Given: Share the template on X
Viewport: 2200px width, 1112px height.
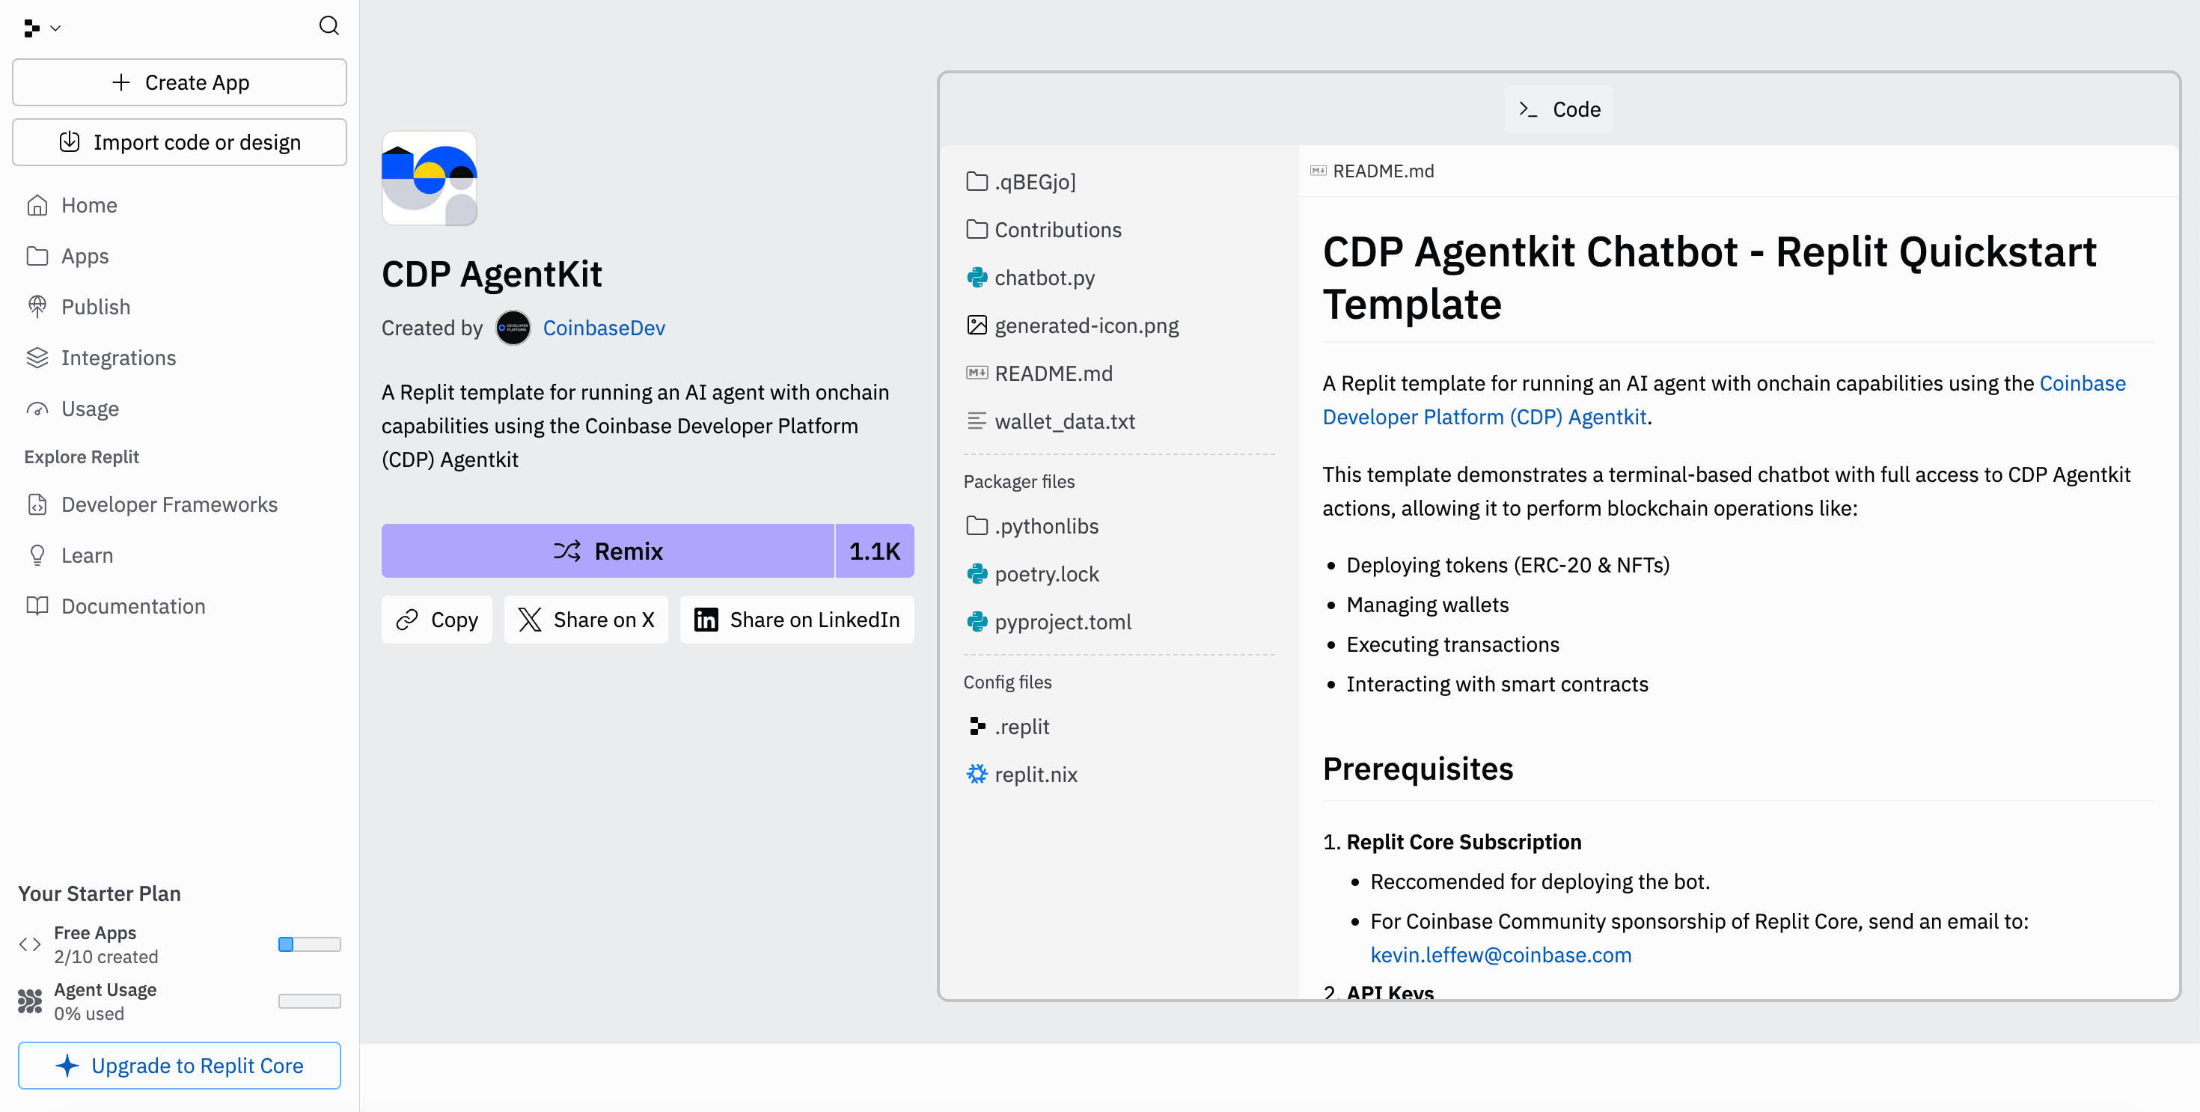Looking at the screenshot, I should pos(586,619).
